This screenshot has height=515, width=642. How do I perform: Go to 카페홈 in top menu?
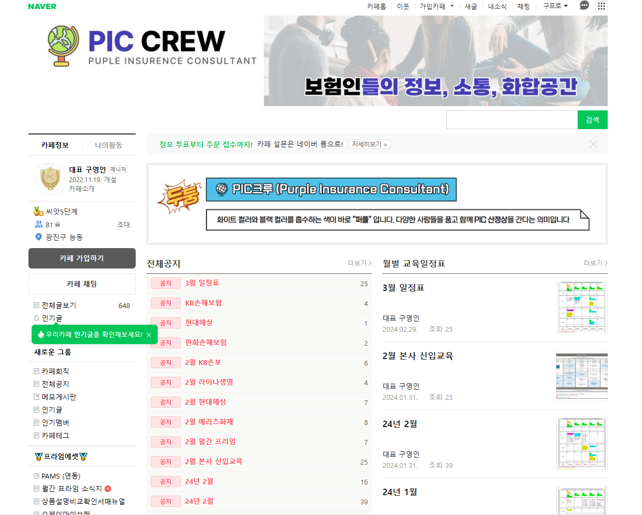pos(377,6)
